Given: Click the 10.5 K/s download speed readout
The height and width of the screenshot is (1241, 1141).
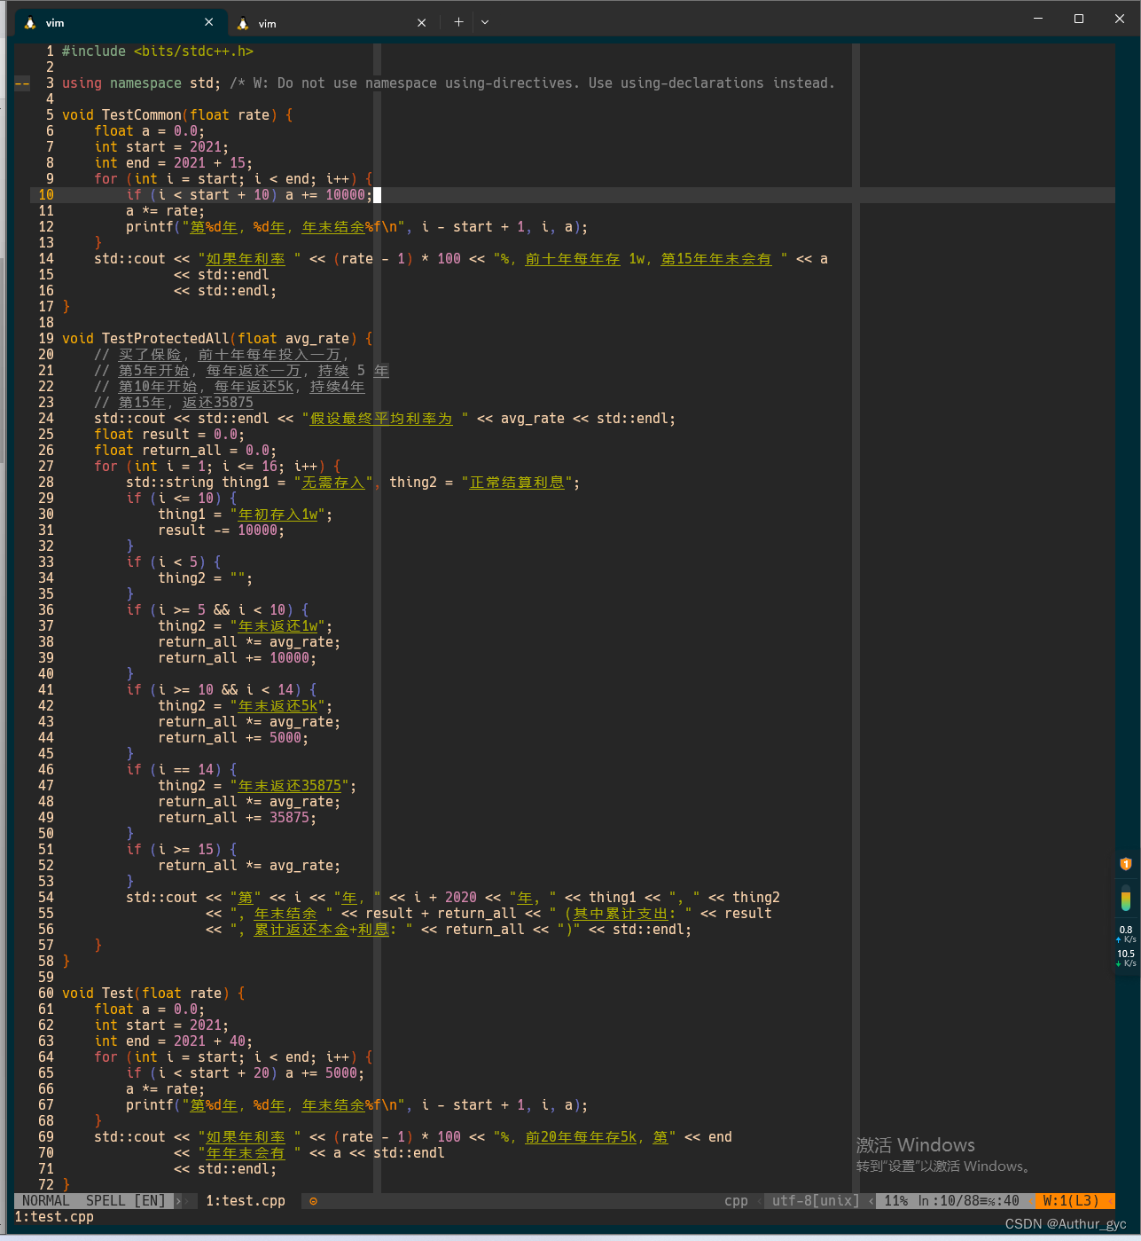Looking at the screenshot, I should point(1126,958).
